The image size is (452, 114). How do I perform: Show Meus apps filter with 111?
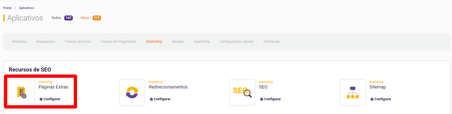91,18
